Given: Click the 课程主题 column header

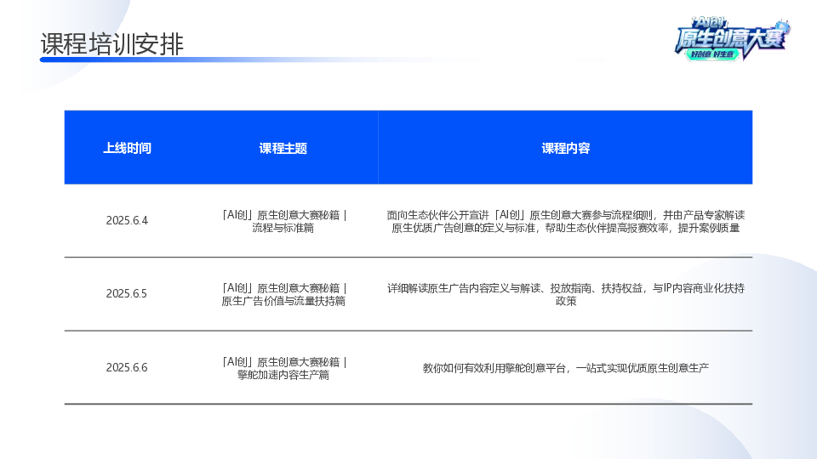Looking at the screenshot, I should click(283, 148).
